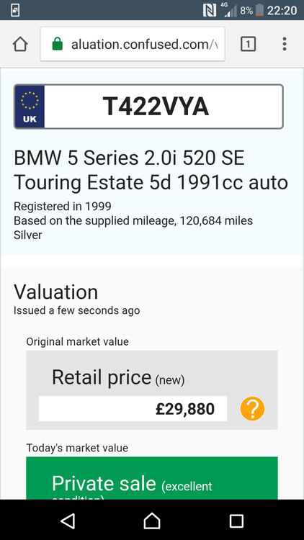Screen dimensions: 304x540
Task: Tap the Valuation heading
Action: point(56,292)
